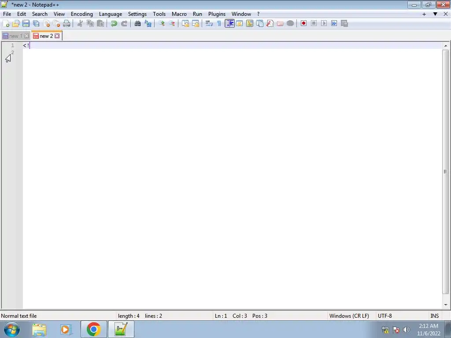Save the recorded macro toolbar icon
451x338 pixels.
pyautogui.click(x=344, y=24)
